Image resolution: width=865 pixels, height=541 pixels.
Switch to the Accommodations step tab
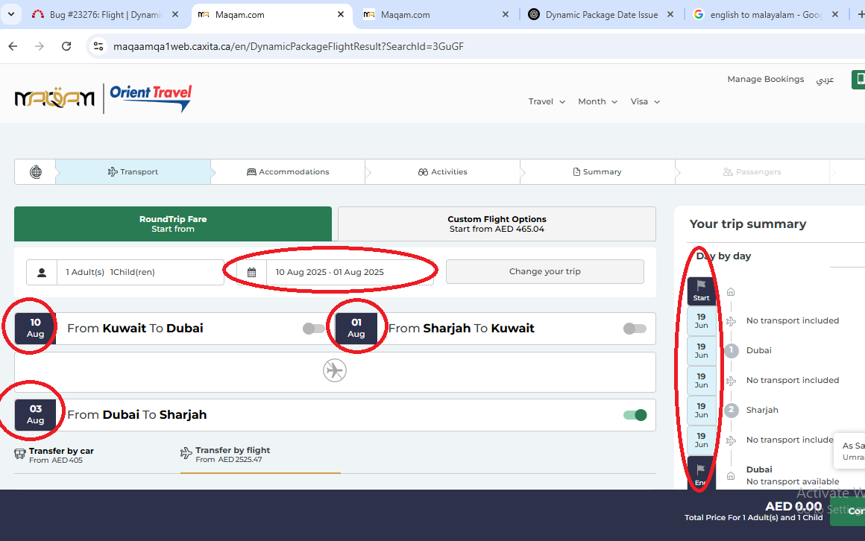click(288, 172)
